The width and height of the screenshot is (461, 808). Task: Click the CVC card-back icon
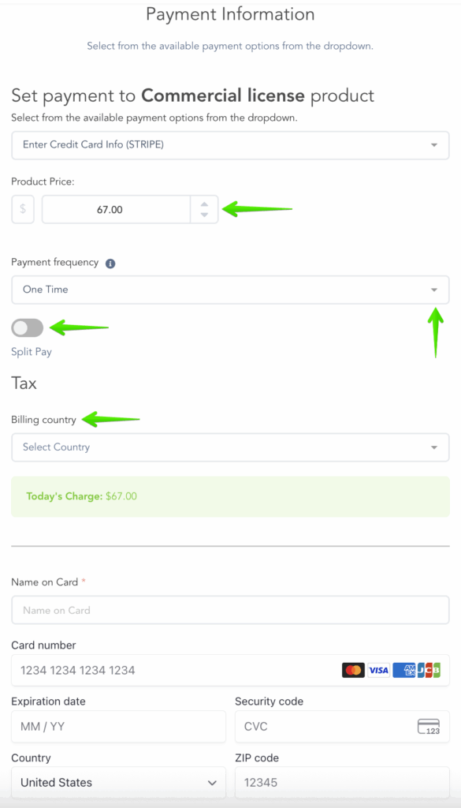429,727
